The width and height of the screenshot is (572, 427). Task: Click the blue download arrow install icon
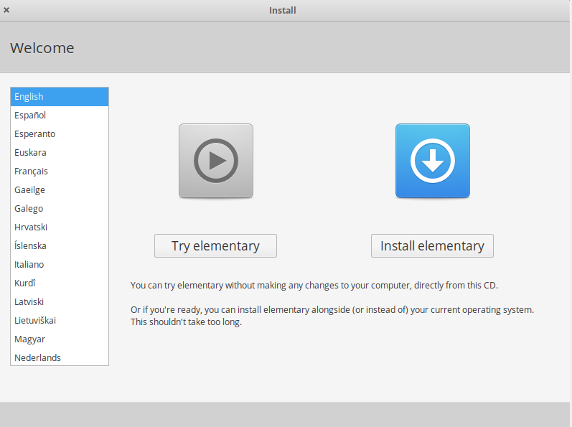[x=433, y=161]
